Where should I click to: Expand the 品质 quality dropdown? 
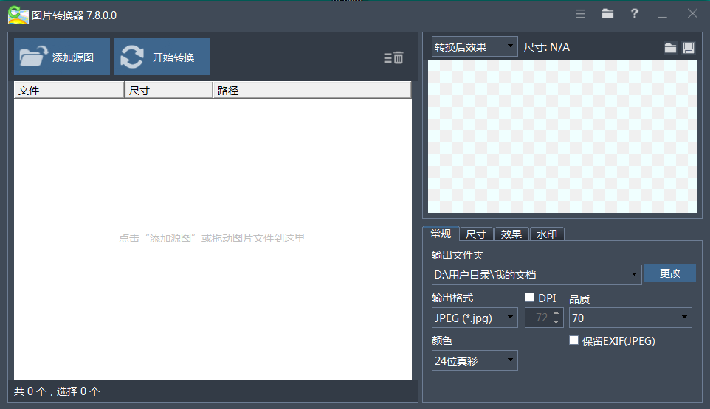[630, 318]
